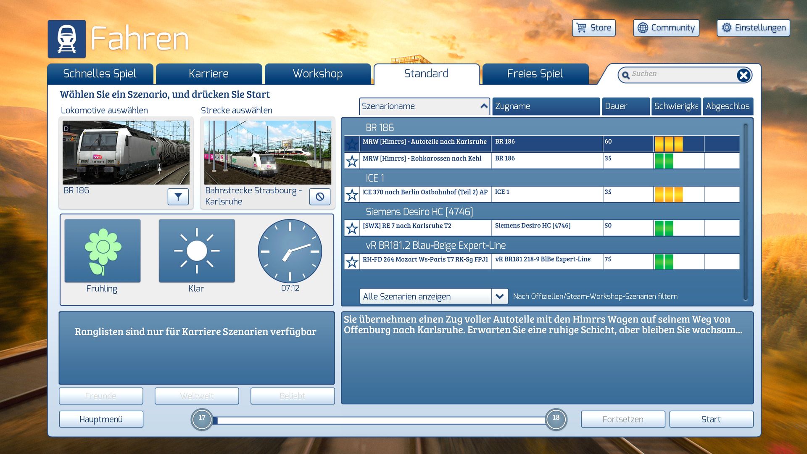Click the Fahren train logo icon

pos(67,39)
